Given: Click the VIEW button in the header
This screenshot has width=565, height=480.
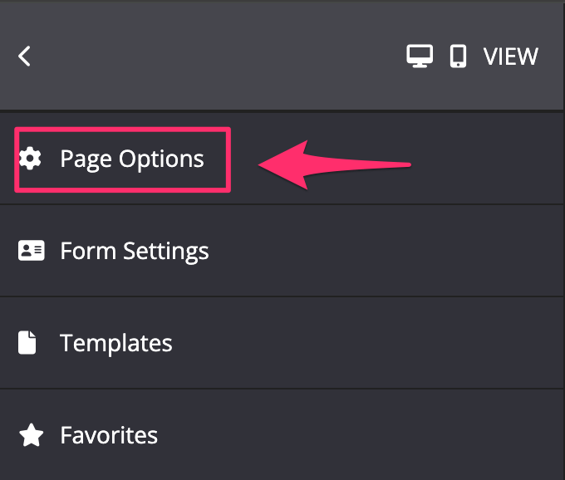Looking at the screenshot, I should pos(511,56).
